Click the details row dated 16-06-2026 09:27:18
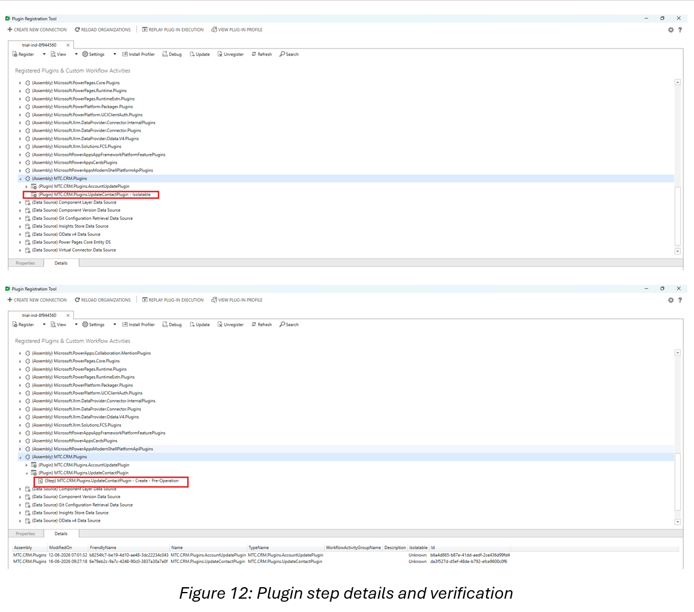This screenshot has width=694, height=612. [x=260, y=562]
